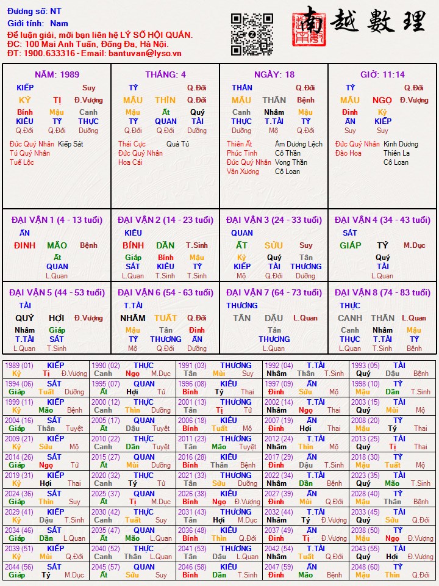Select the 2024 (36) year cell
The image size is (439, 586).
click(18, 494)
